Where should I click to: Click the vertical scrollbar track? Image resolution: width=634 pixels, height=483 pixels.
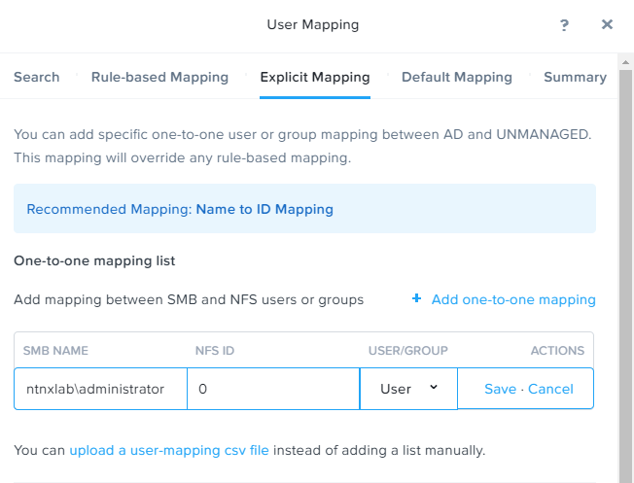[625, 275]
